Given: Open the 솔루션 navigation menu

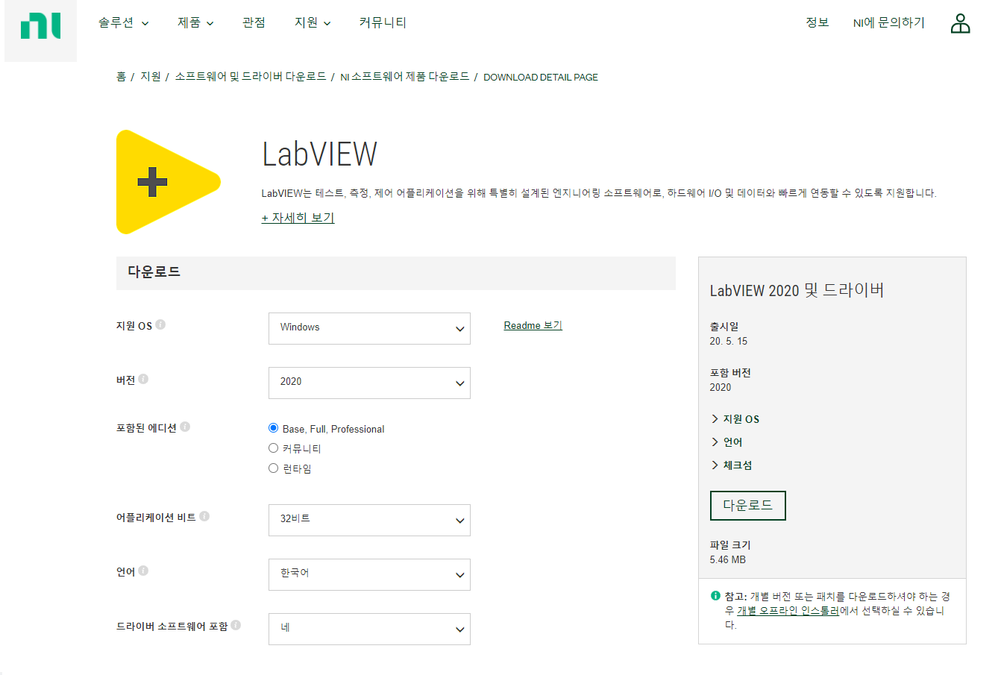Looking at the screenshot, I should (x=123, y=23).
